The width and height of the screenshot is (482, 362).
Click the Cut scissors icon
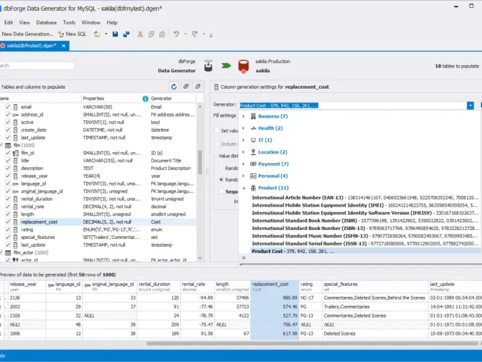click(x=140, y=34)
